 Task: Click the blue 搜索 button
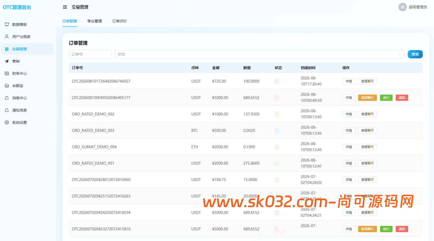(415, 54)
